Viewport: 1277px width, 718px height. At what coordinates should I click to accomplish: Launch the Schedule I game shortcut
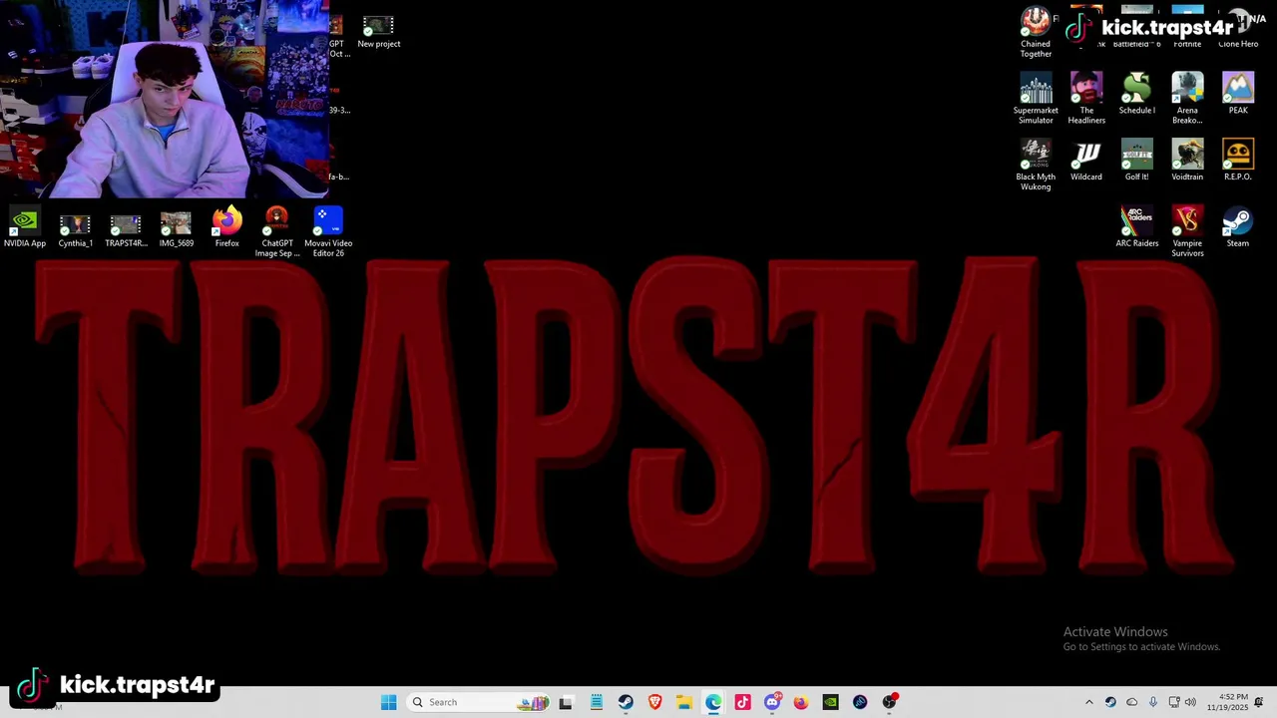click(x=1136, y=94)
